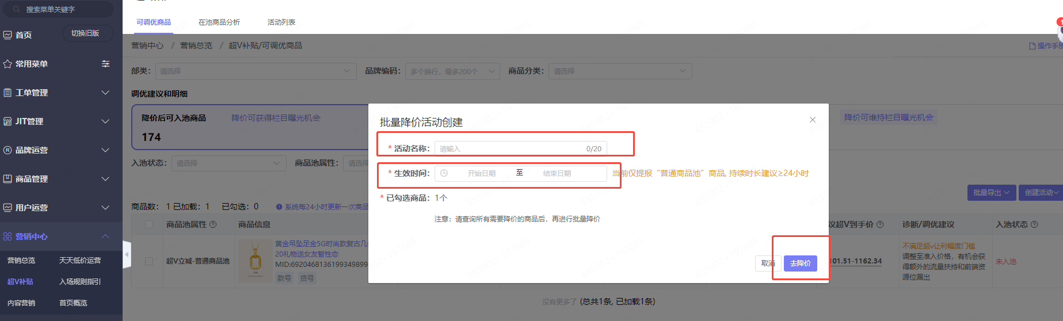
Task: Click the 取消 button in dialog
Action: pyautogui.click(x=768, y=263)
